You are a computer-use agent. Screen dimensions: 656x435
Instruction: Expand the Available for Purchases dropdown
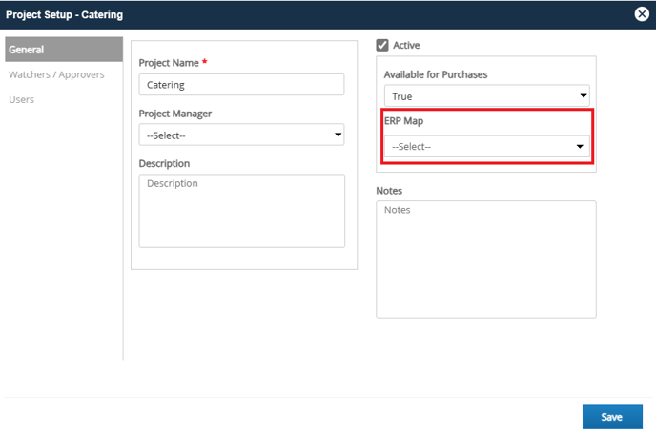(487, 96)
